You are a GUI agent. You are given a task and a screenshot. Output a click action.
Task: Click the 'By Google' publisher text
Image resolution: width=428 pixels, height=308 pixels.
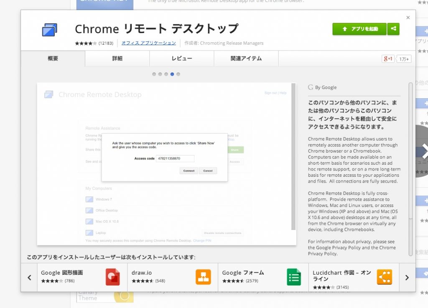[x=326, y=87]
